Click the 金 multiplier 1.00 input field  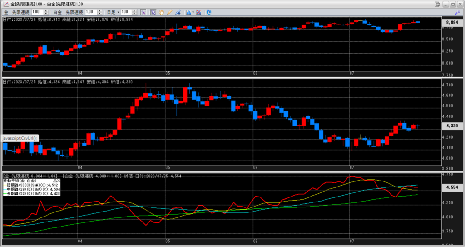pos(38,11)
